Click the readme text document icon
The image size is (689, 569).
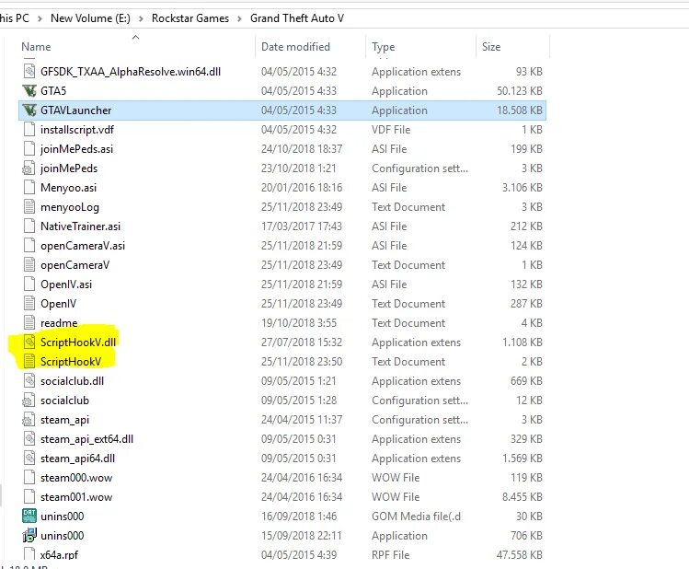[29, 323]
